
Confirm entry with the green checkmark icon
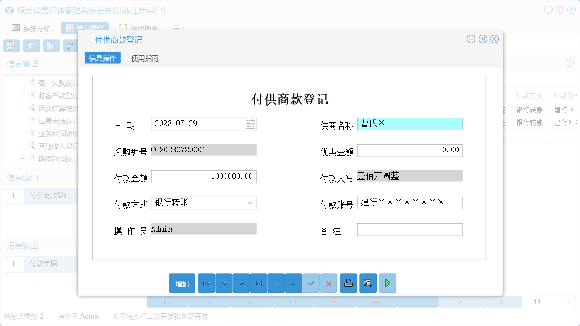coord(311,283)
